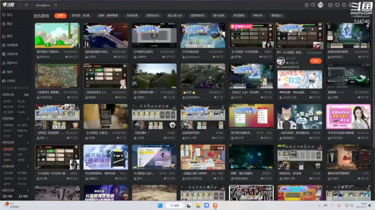Open the shirt skin icon top right
The image size is (375, 210).
click(x=337, y=5)
